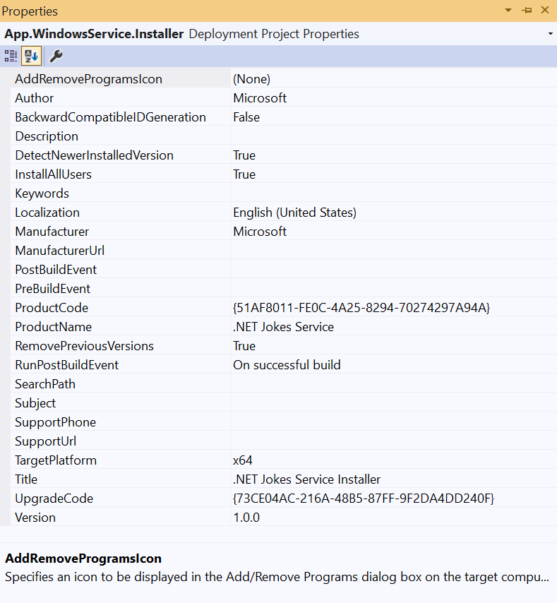Viewport: 557px width, 603px height.
Task: Toggle Alphabetical sort icon
Action: pos(31,56)
